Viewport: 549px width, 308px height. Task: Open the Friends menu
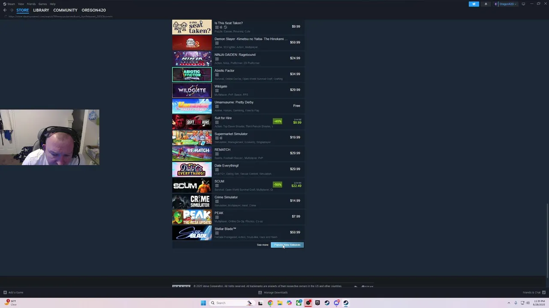pos(31,4)
